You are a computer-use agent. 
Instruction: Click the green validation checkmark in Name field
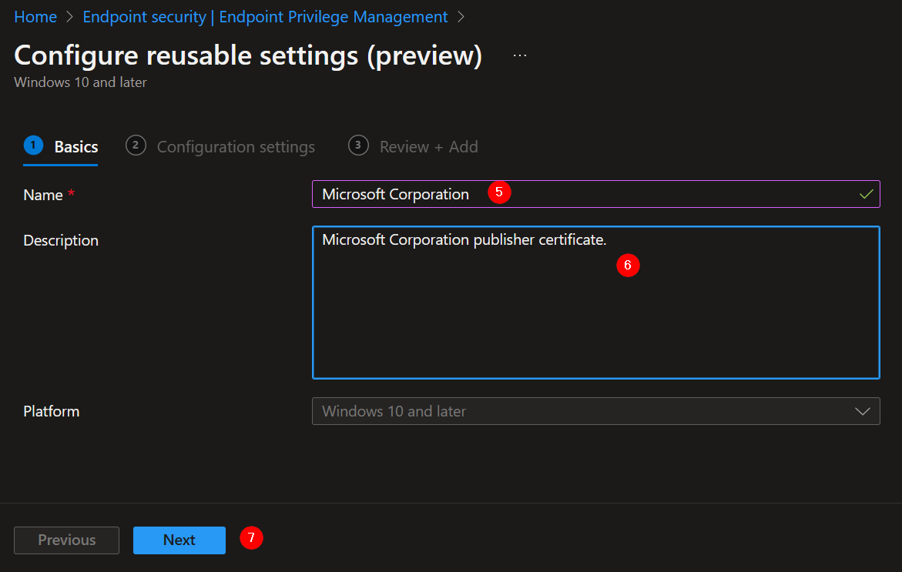coord(867,193)
